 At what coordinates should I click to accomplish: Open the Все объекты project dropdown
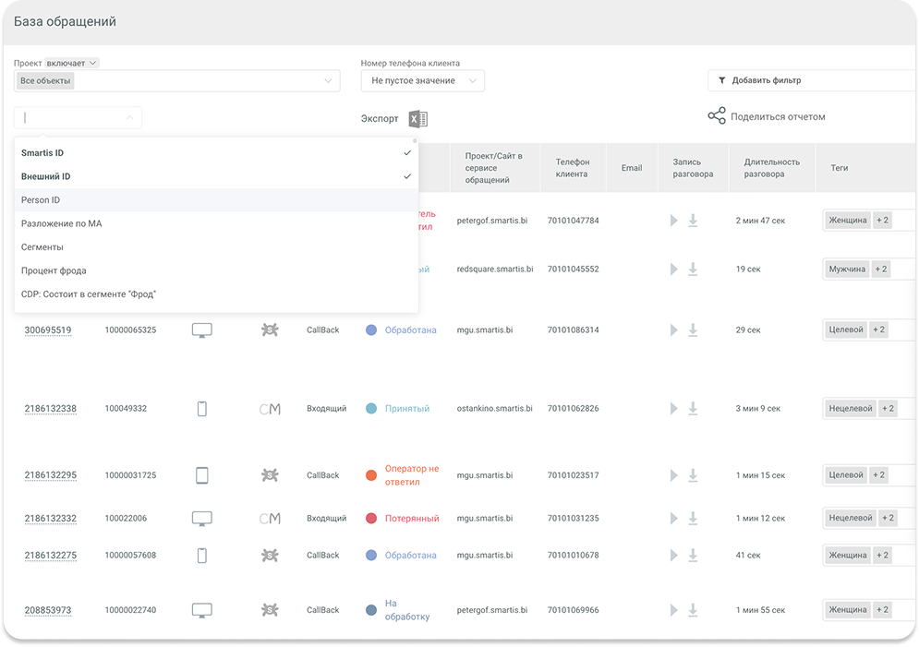(175, 81)
